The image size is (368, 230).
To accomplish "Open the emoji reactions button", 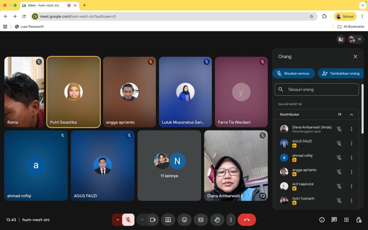I will [184, 220].
